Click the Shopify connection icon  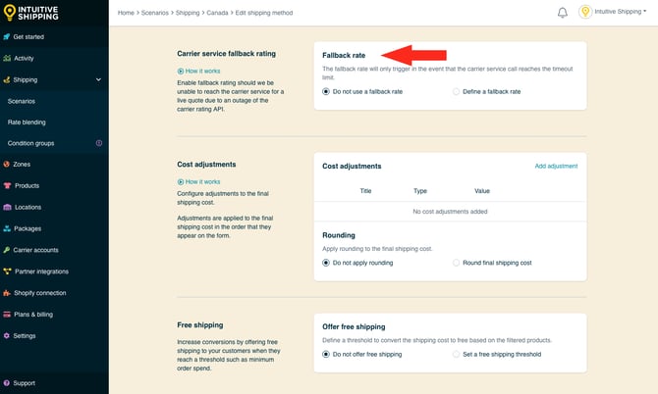pos(7,293)
